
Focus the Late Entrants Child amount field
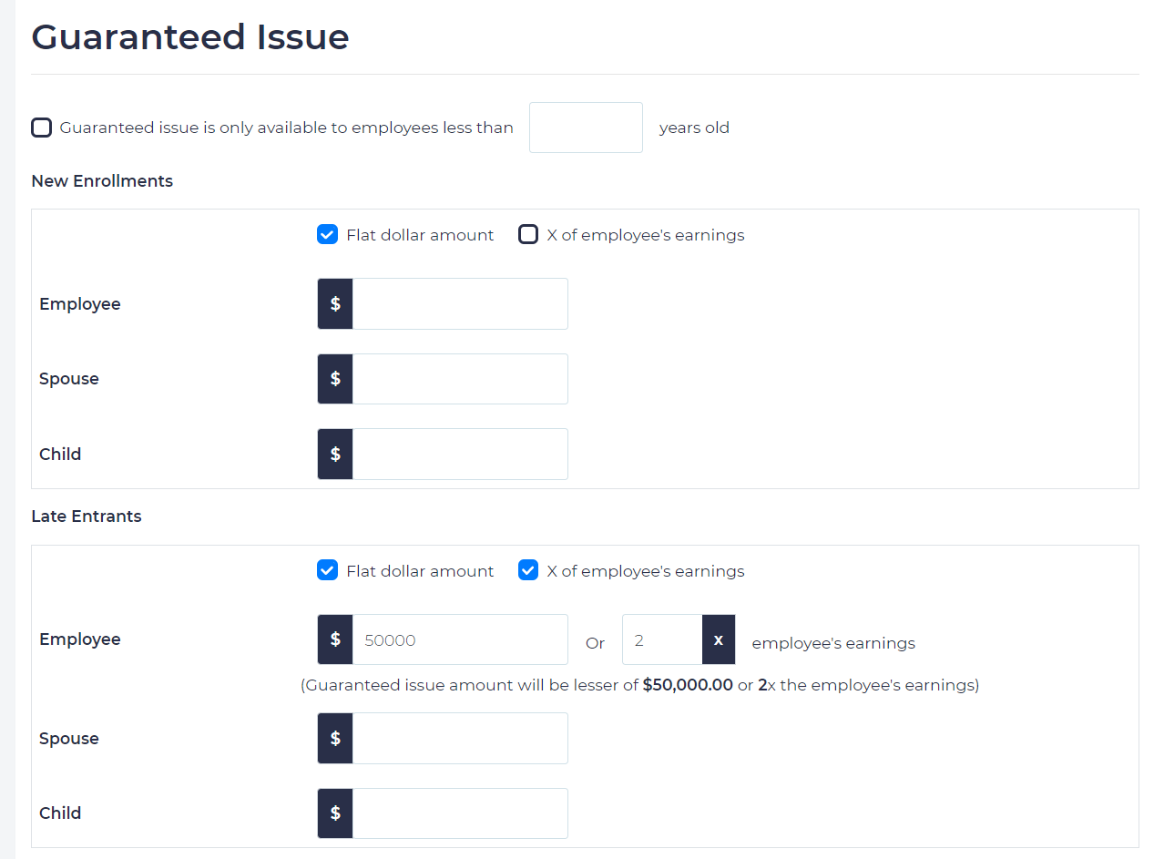pos(460,813)
